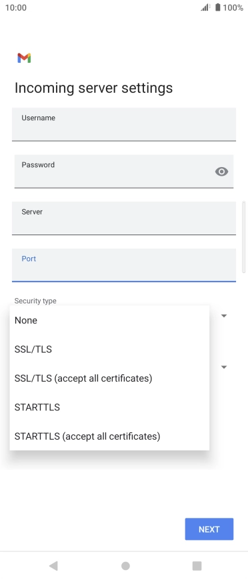248x580 pixels.
Task: Click the NEXT button
Action: coord(209,529)
